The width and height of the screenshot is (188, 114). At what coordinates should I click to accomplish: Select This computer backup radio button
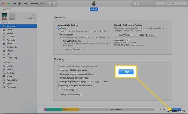(58, 35)
